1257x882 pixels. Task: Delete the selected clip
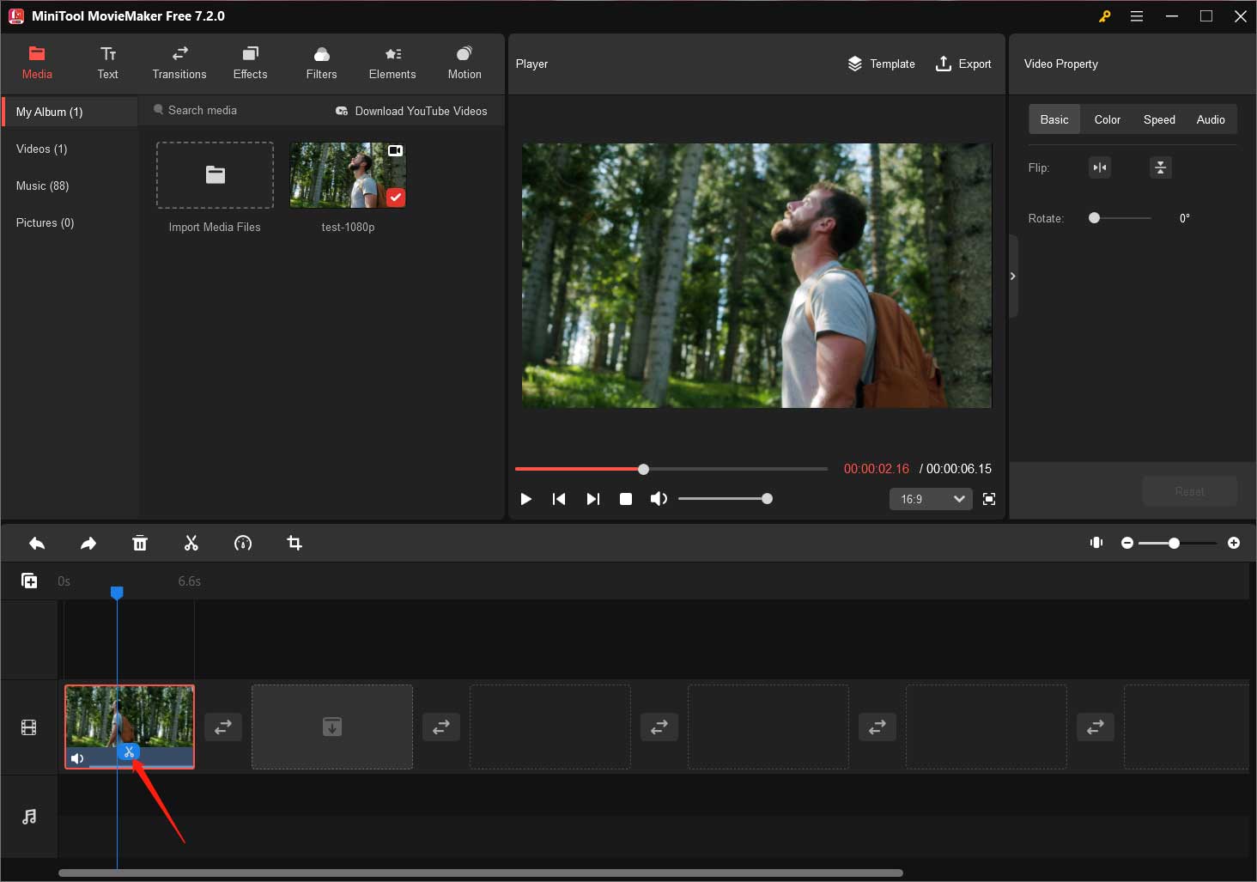pyautogui.click(x=140, y=543)
